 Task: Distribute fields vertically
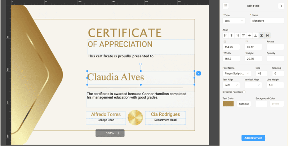(262, 36)
